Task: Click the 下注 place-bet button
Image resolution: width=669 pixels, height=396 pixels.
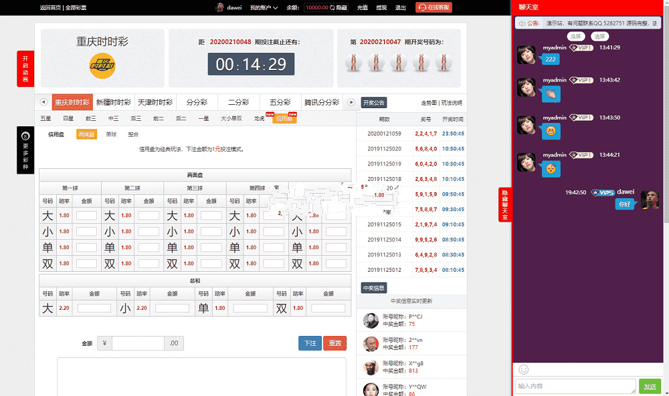Action: pyautogui.click(x=309, y=343)
